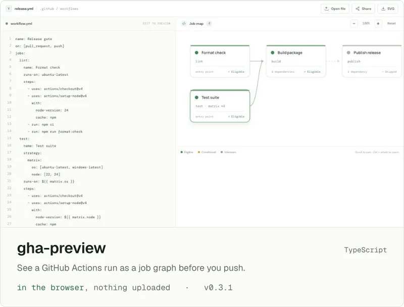Viewport: 404px width, 307px height.
Task: Click the gray dot on Publish release
Action: 348,53
